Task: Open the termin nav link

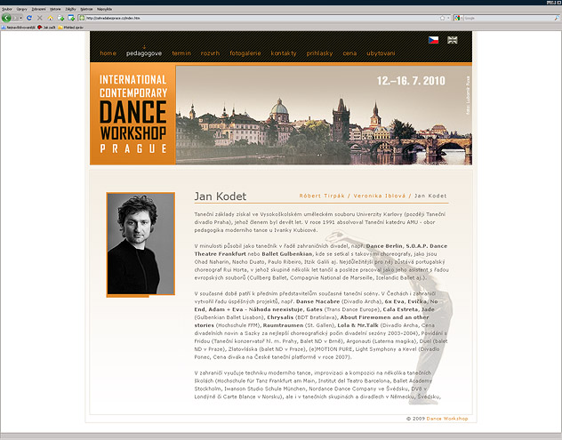Action: [x=181, y=53]
